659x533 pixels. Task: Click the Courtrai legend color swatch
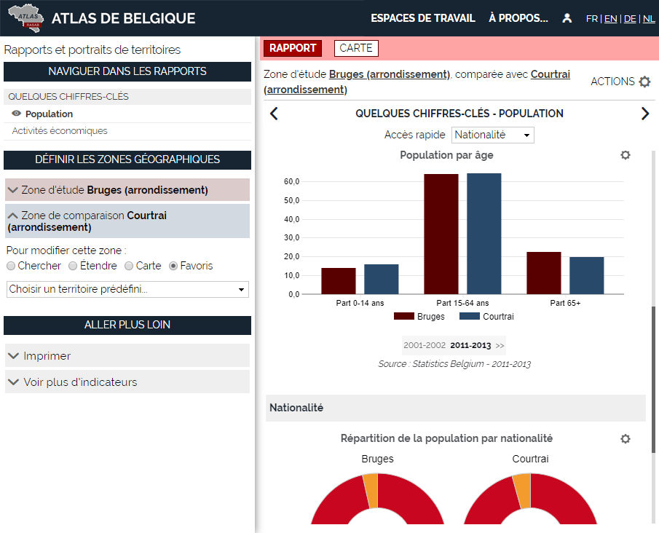coord(470,316)
